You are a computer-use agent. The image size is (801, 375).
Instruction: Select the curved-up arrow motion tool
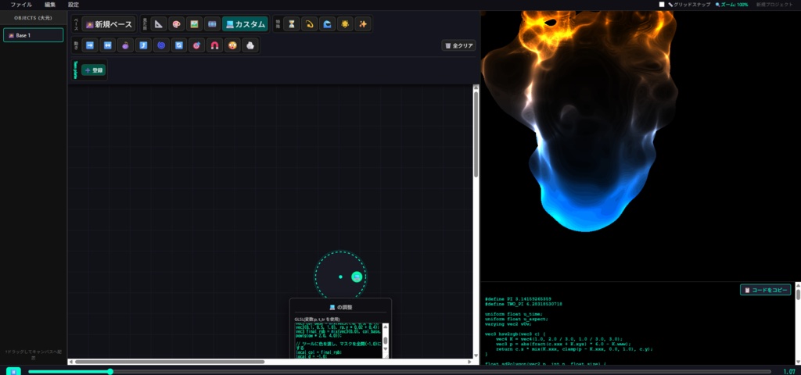point(143,45)
